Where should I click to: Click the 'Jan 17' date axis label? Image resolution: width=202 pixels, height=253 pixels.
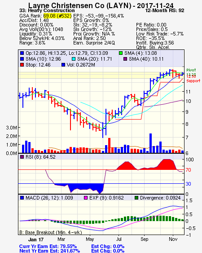36,240
